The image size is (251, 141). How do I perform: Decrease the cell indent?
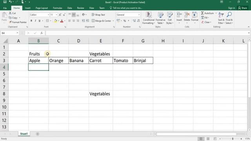84,21
